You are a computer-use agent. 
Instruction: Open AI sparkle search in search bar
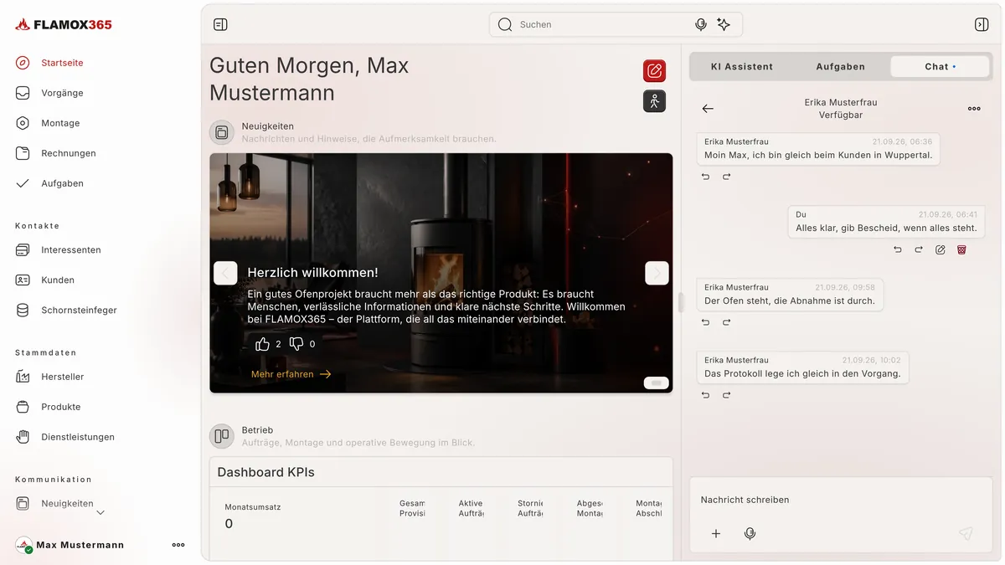click(x=724, y=24)
